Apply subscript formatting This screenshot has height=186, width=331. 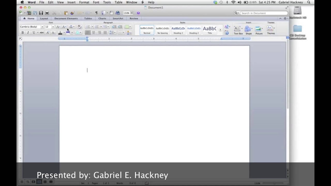click(53, 33)
